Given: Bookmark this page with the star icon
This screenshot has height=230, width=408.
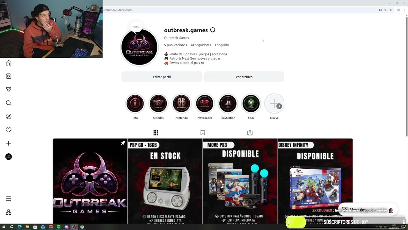Looking at the screenshot, I should coord(391,10).
